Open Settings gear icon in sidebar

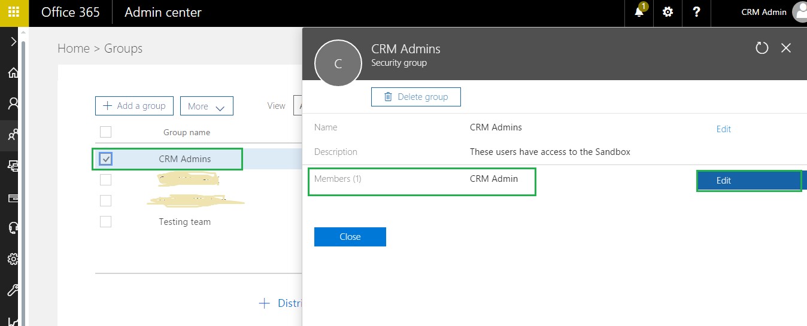click(x=13, y=260)
